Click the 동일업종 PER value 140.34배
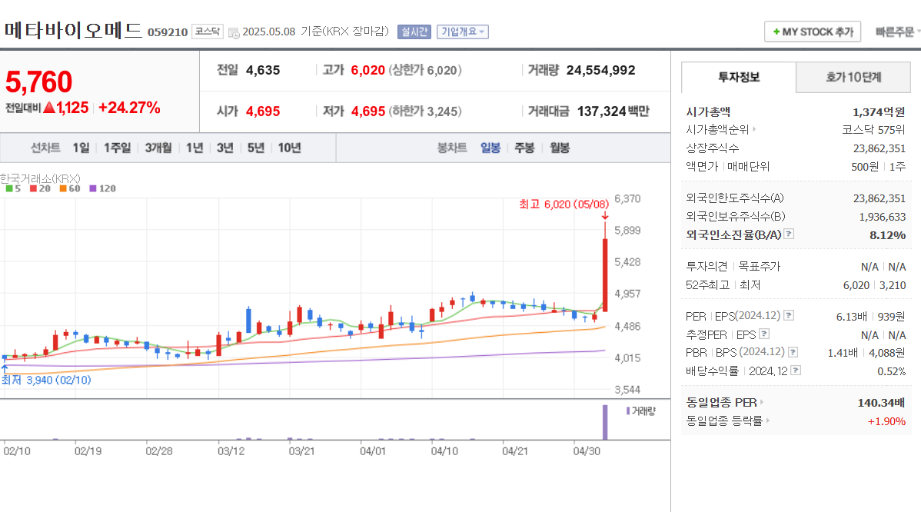 point(881,403)
